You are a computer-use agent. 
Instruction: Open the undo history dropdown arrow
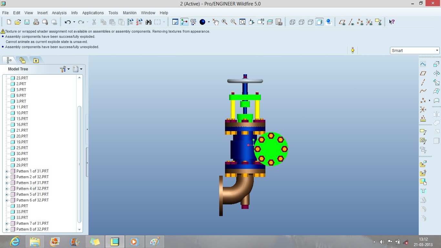(74, 22)
